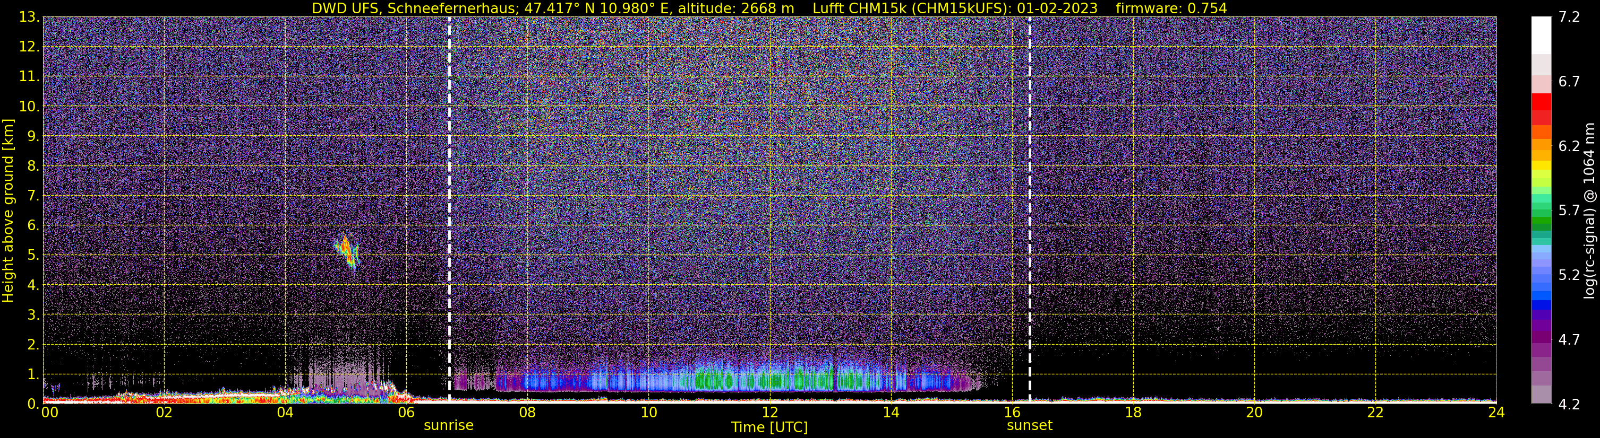The width and height of the screenshot is (1600, 438).
Task: Click the colorbar tick value "4.7"
Action: tap(1569, 339)
